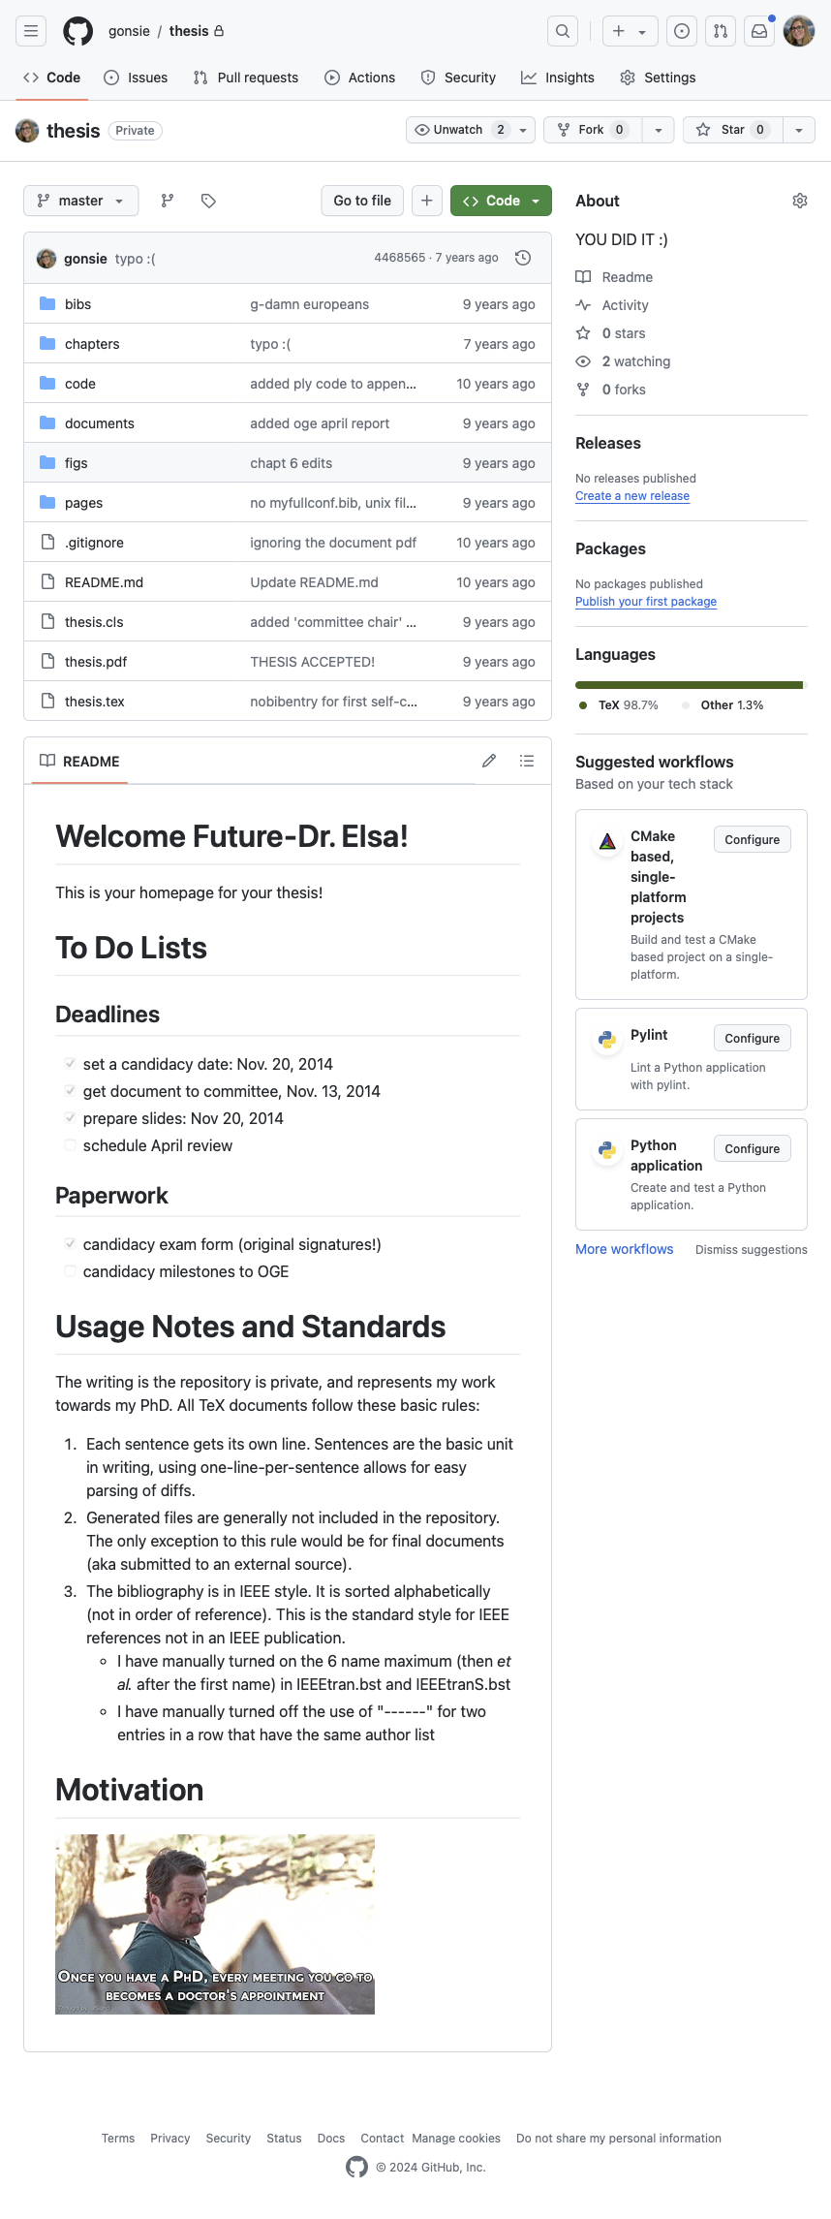Screen dimensions: 831x2219
Task: Switch to the Pull requests tab
Action: coord(246,78)
